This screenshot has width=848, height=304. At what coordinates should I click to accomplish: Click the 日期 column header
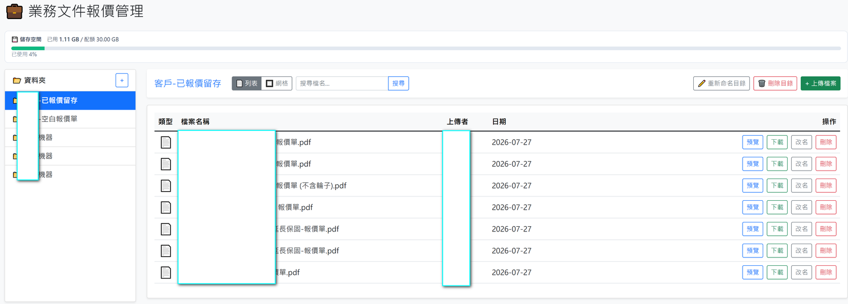(499, 122)
